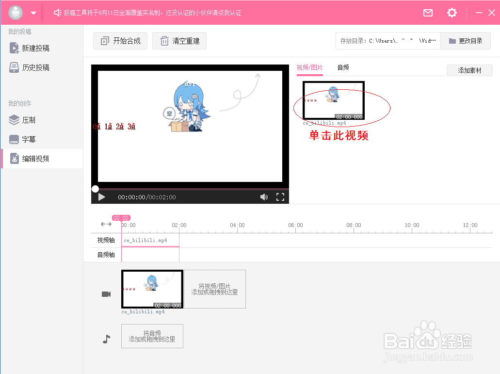The width and height of the screenshot is (500, 374).
Task: Click 清空重建 button
Action: (x=179, y=41)
